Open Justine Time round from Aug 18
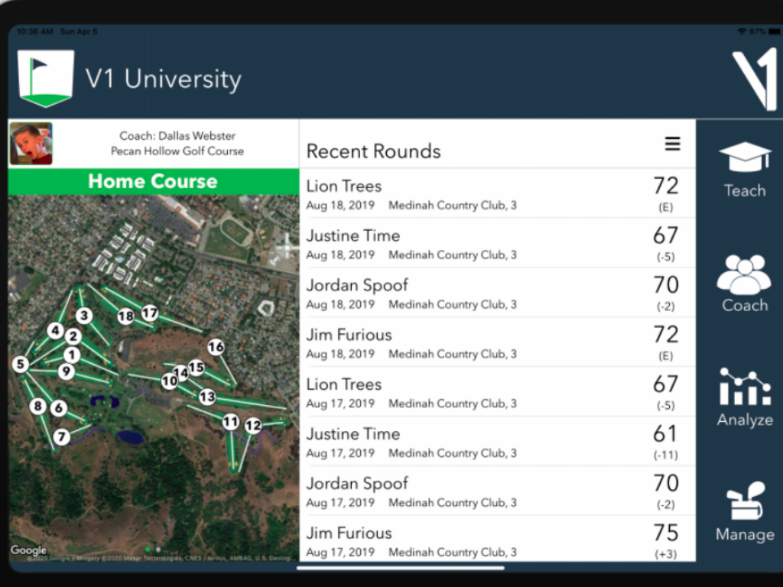 pos(497,243)
